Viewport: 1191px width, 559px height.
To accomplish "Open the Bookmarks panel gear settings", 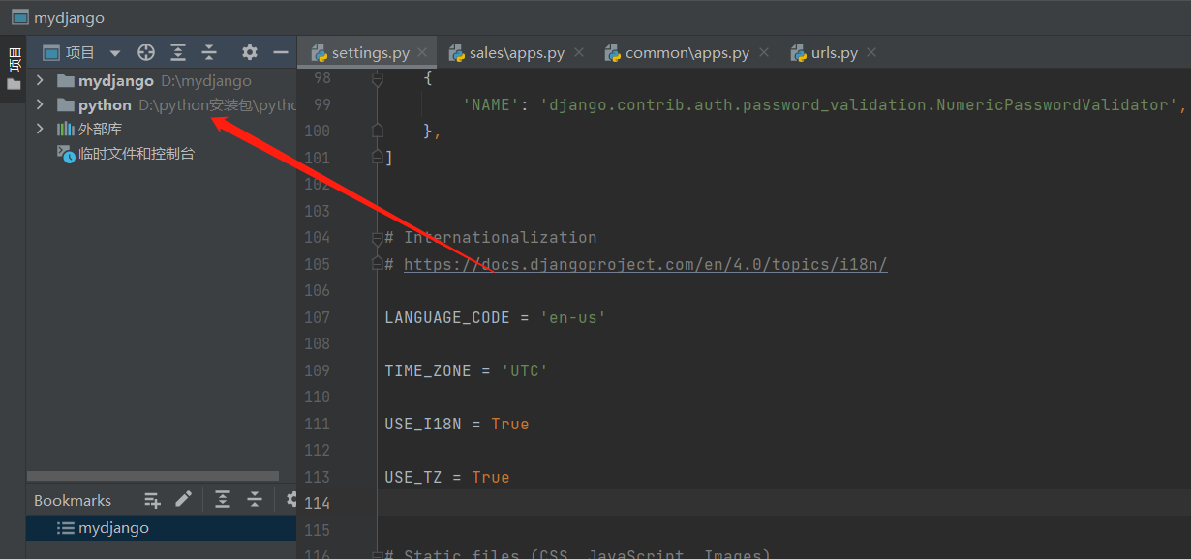I will pyautogui.click(x=292, y=499).
